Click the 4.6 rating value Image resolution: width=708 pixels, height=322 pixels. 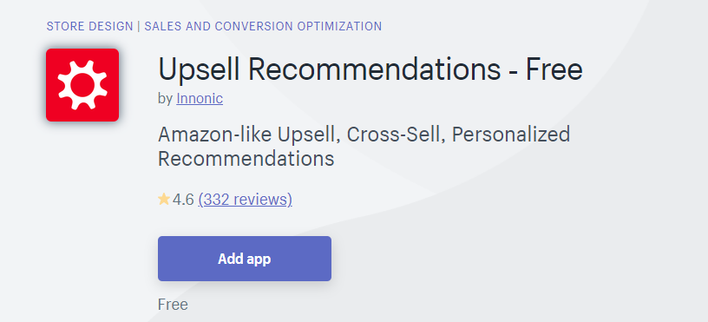coord(183,199)
